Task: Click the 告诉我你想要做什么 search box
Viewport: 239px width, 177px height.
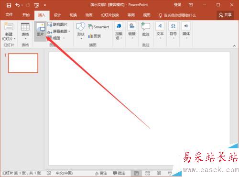Action: [x=177, y=15]
